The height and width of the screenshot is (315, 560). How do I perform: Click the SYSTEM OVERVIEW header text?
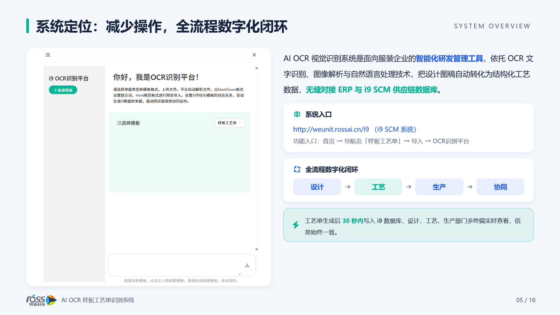click(x=492, y=26)
